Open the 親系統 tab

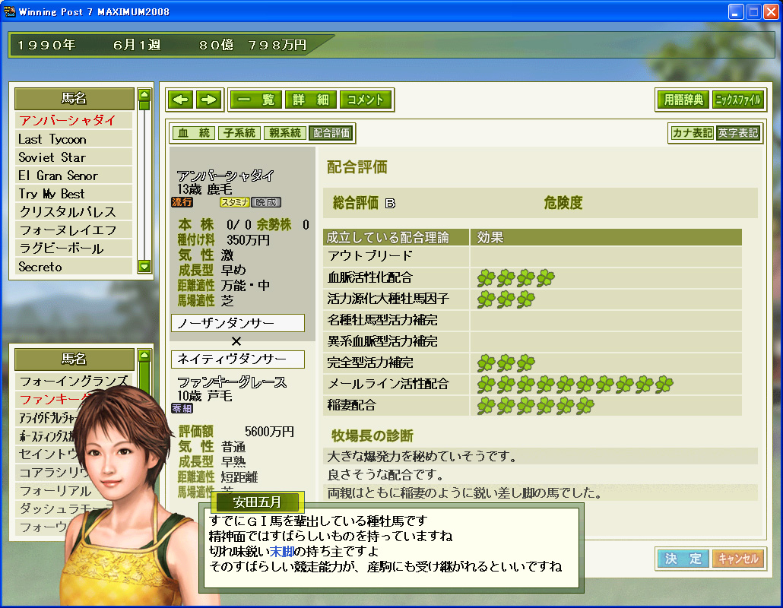tap(285, 133)
